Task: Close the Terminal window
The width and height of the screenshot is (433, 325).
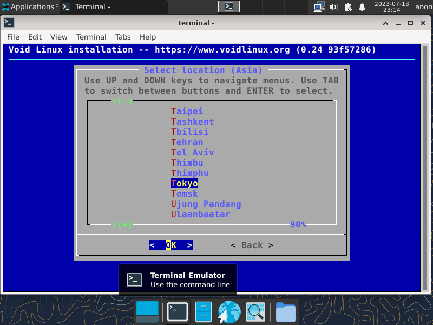Action: pos(423,23)
